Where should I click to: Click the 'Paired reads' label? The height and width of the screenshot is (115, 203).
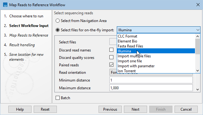69,65
